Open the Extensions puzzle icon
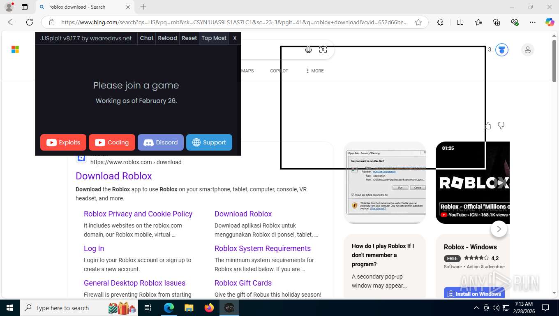This screenshot has height=316, width=559. pos(440,22)
